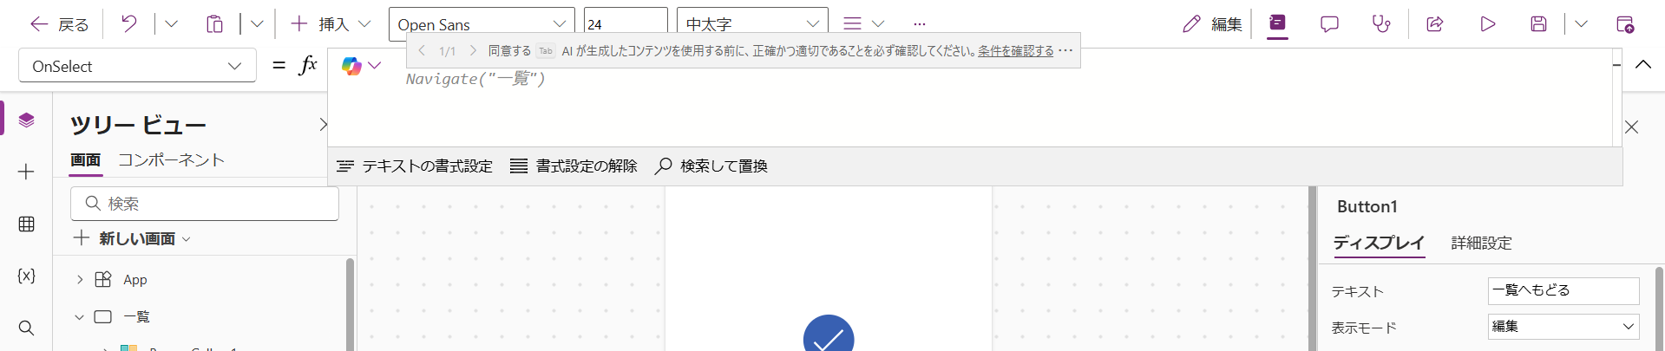Open the app checker stethoscope
Image resolution: width=1665 pixels, height=351 pixels.
[1381, 24]
